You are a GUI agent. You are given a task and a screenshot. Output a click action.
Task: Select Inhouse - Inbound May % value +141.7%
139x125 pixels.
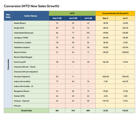[x=105, y=101]
